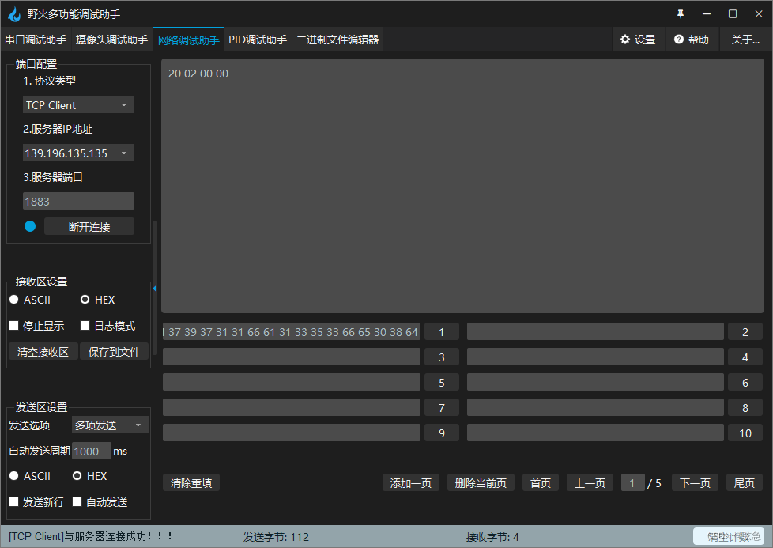Send item number 5

click(x=442, y=383)
